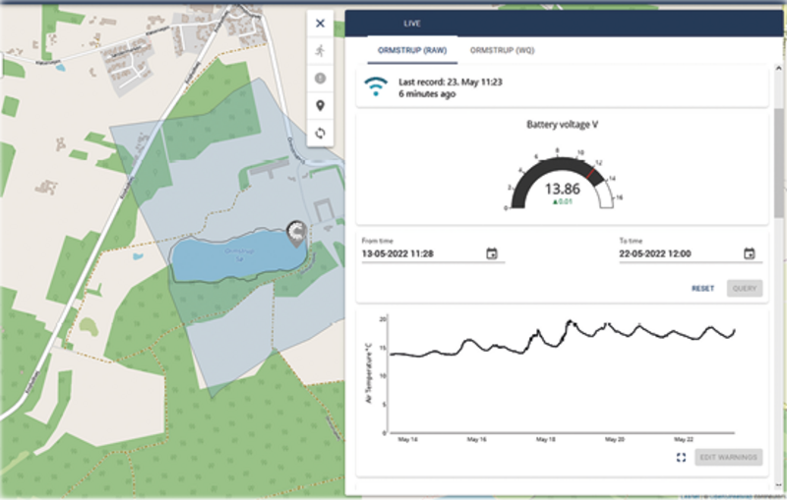Click the WiFi signal status icon

[x=376, y=86]
